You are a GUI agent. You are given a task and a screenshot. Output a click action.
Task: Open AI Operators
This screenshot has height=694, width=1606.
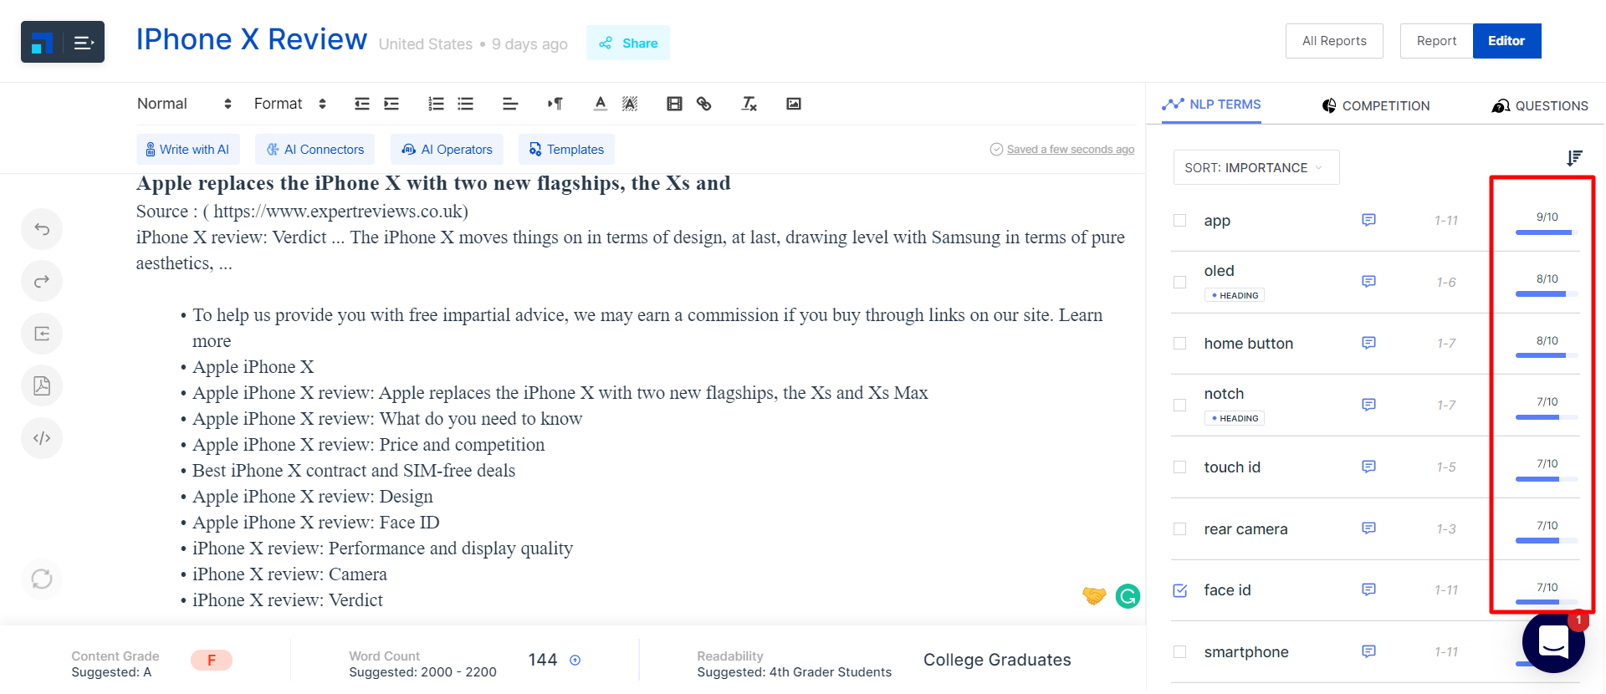coord(447,150)
